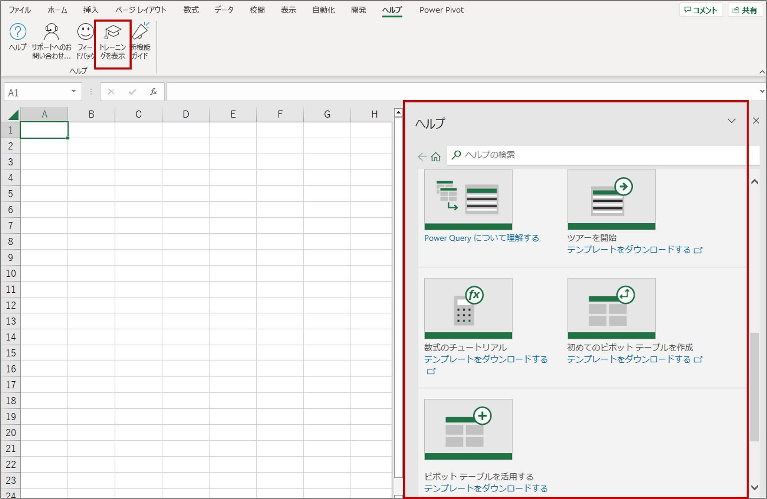767x499 pixels.
Task: Cancel formula entry X icon
Action: click(x=111, y=92)
